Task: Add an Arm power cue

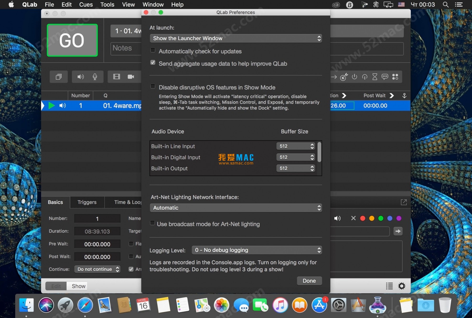Action: tap(355, 77)
